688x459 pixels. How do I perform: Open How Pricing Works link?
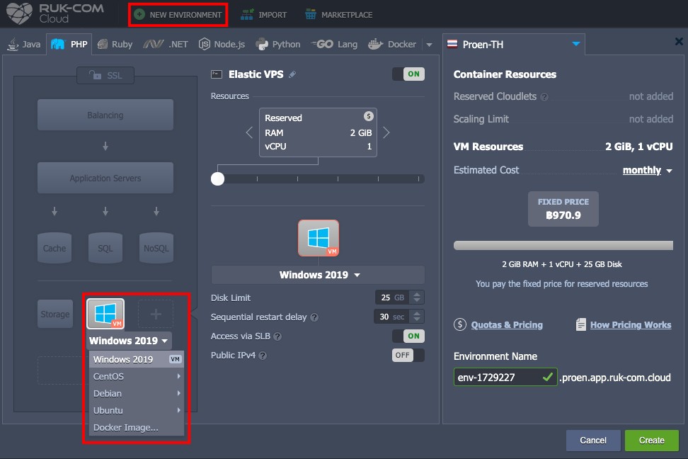631,325
